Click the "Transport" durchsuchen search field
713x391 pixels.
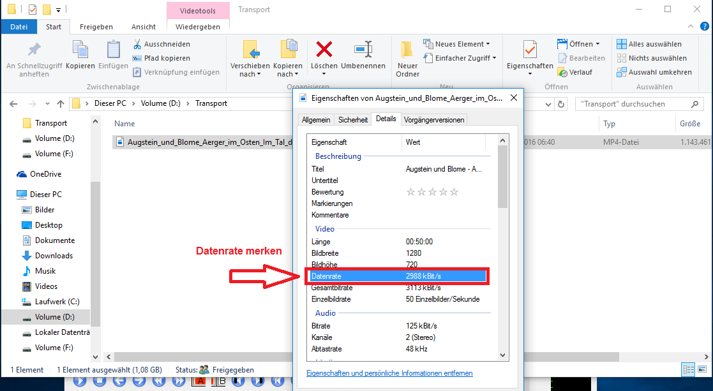click(x=631, y=104)
